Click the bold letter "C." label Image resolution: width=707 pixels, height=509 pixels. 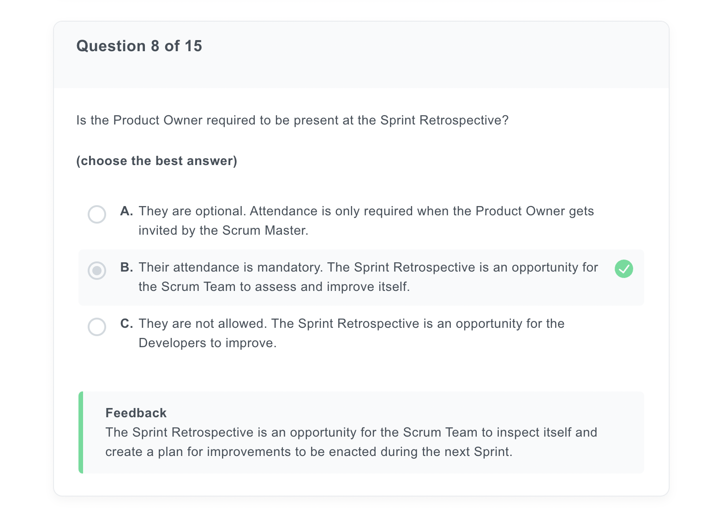point(126,324)
